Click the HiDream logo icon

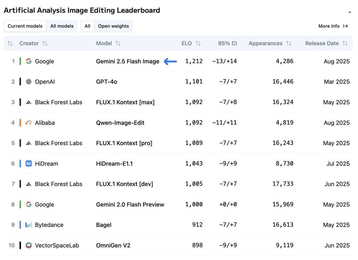(x=29, y=164)
